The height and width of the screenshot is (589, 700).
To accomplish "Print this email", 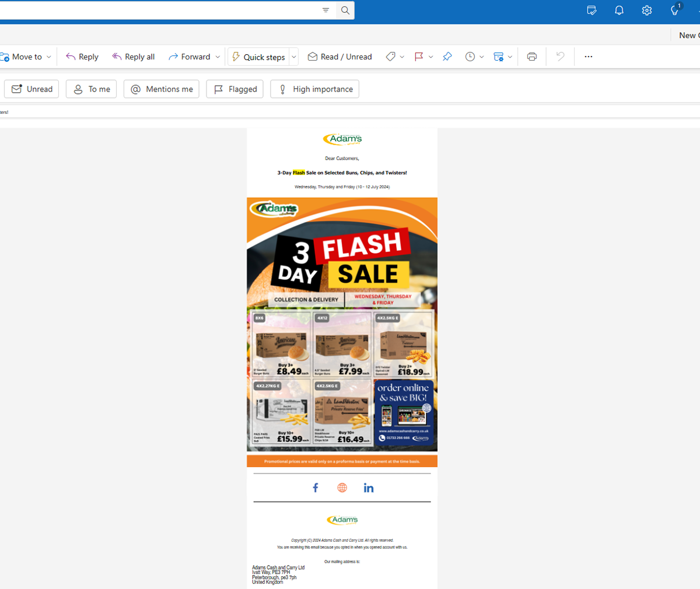I will 531,57.
